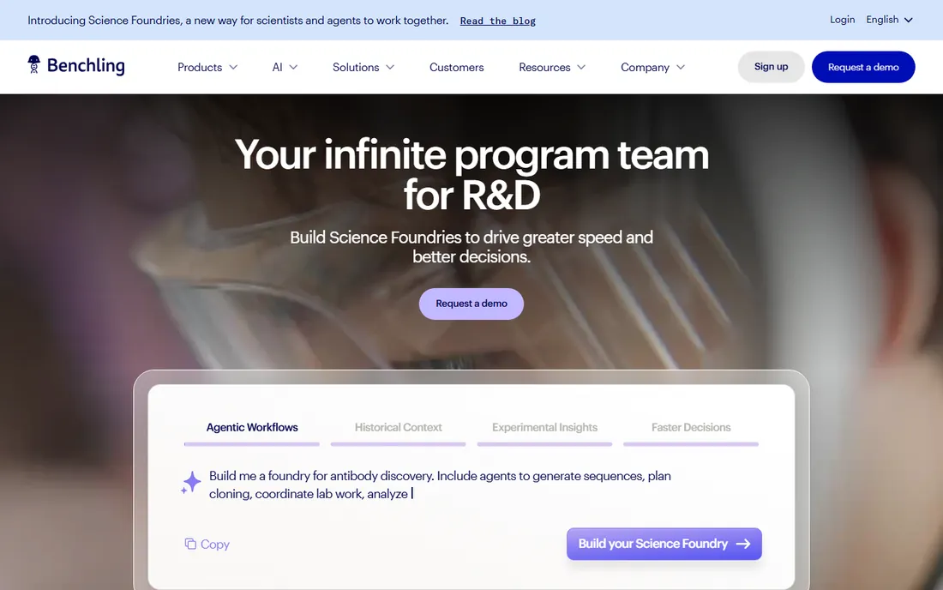Click the progress bar under Historical Context
Screen dimensions: 943x590
(x=398, y=444)
